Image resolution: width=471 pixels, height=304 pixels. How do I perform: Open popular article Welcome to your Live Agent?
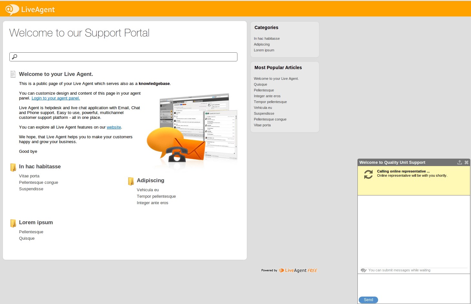pos(276,79)
